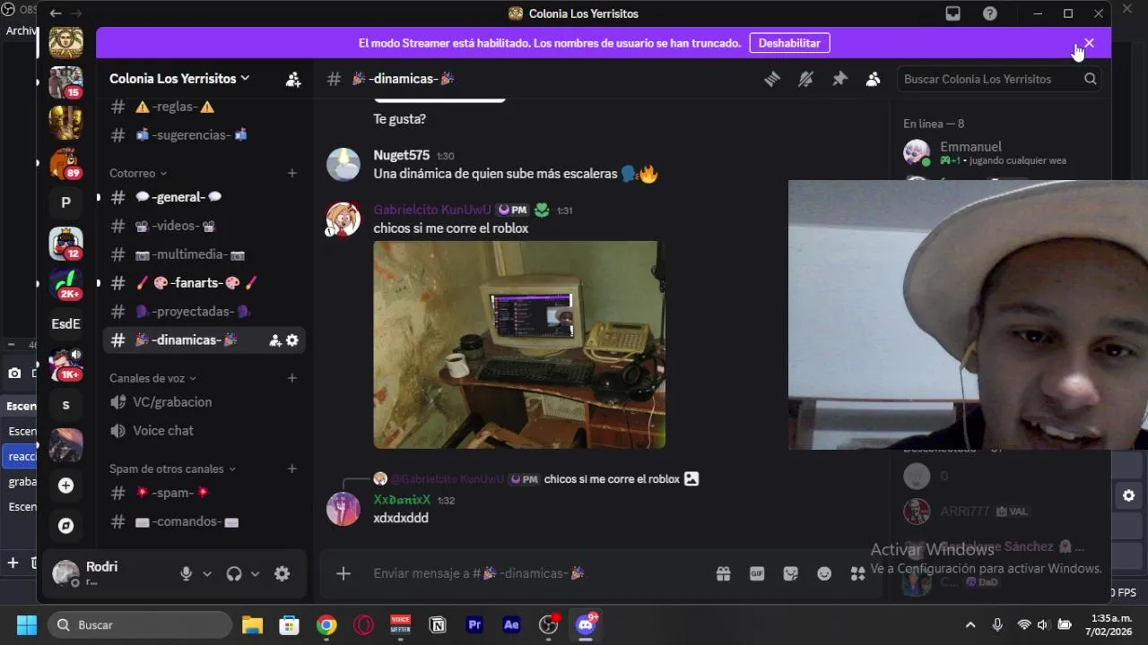Open user settings gear icon
The height and width of the screenshot is (645, 1148).
coord(282,574)
